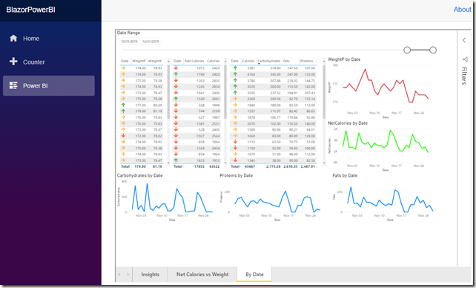Click red down arrow in -1641 net calories row
Image resolution: width=476 pixels, height=288 pixels.
click(x=176, y=93)
